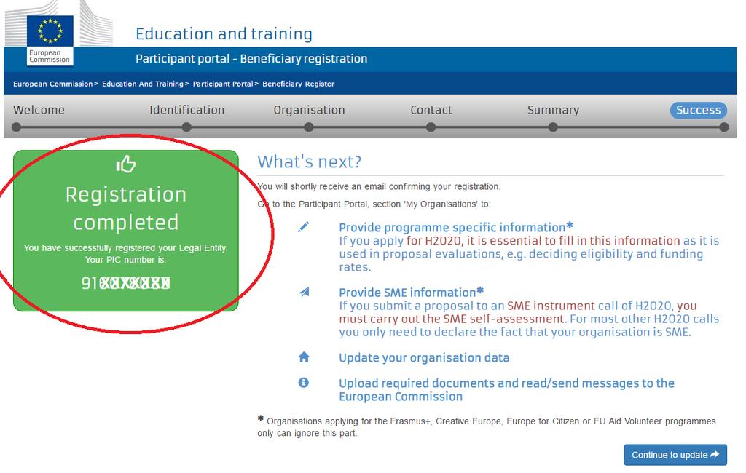Click the Continue to update button
The image size is (746, 473).
675,455
